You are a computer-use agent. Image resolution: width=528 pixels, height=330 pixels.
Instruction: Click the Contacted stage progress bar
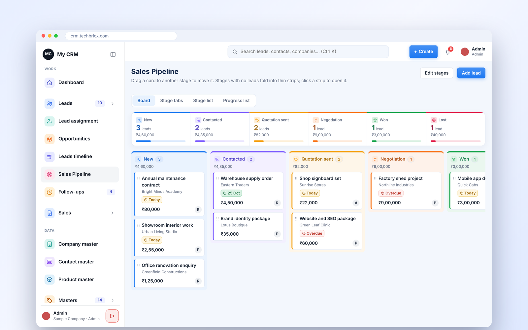[x=219, y=141]
